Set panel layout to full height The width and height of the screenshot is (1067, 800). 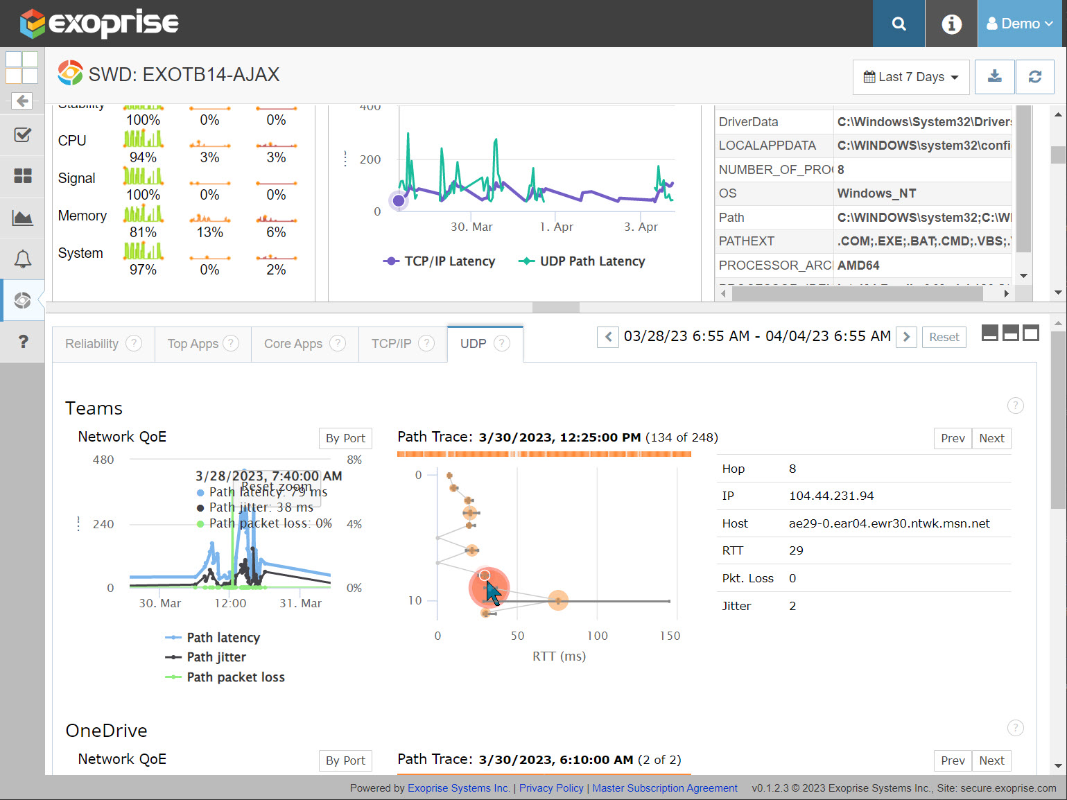coord(1031,333)
